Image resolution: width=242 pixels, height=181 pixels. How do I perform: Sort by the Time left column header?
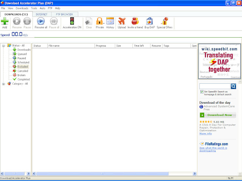tap(141, 46)
